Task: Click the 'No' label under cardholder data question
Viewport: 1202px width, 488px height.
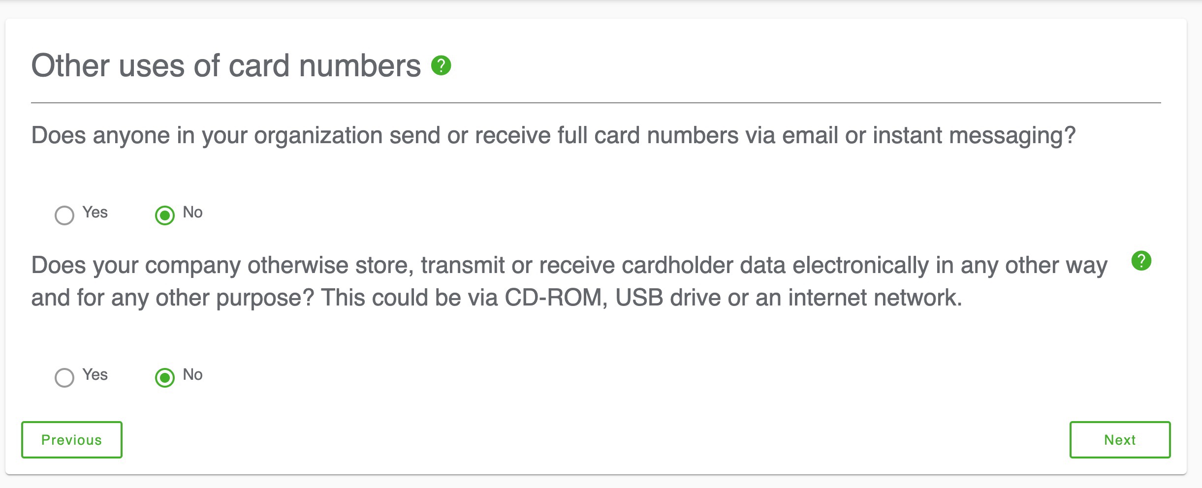Action: 192,375
